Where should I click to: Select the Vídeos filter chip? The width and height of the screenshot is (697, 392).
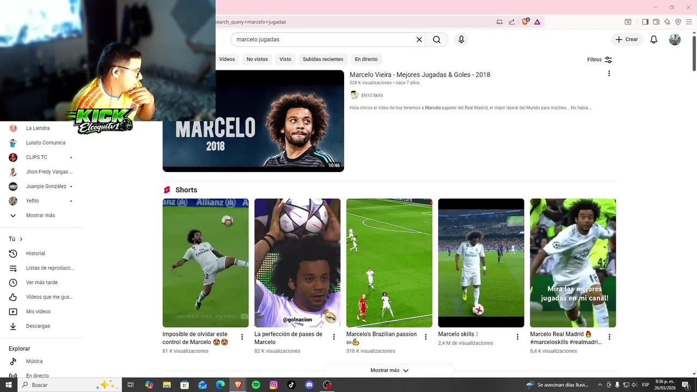tap(227, 59)
